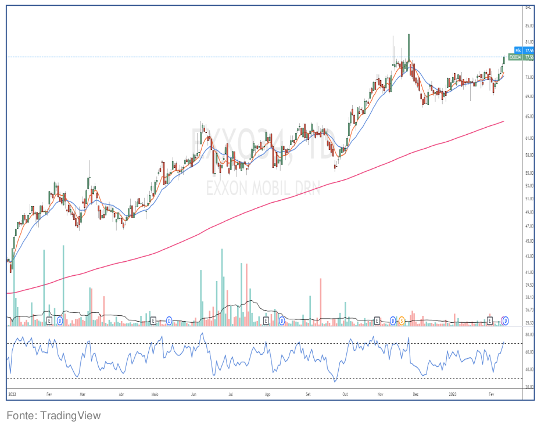Click the BRL currency label on price axis
This screenshot has width=541, height=425.
pos(528,7)
